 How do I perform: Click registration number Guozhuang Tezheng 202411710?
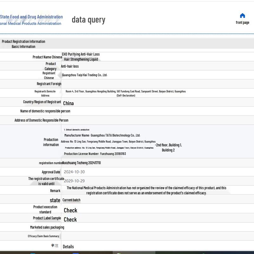82,163
